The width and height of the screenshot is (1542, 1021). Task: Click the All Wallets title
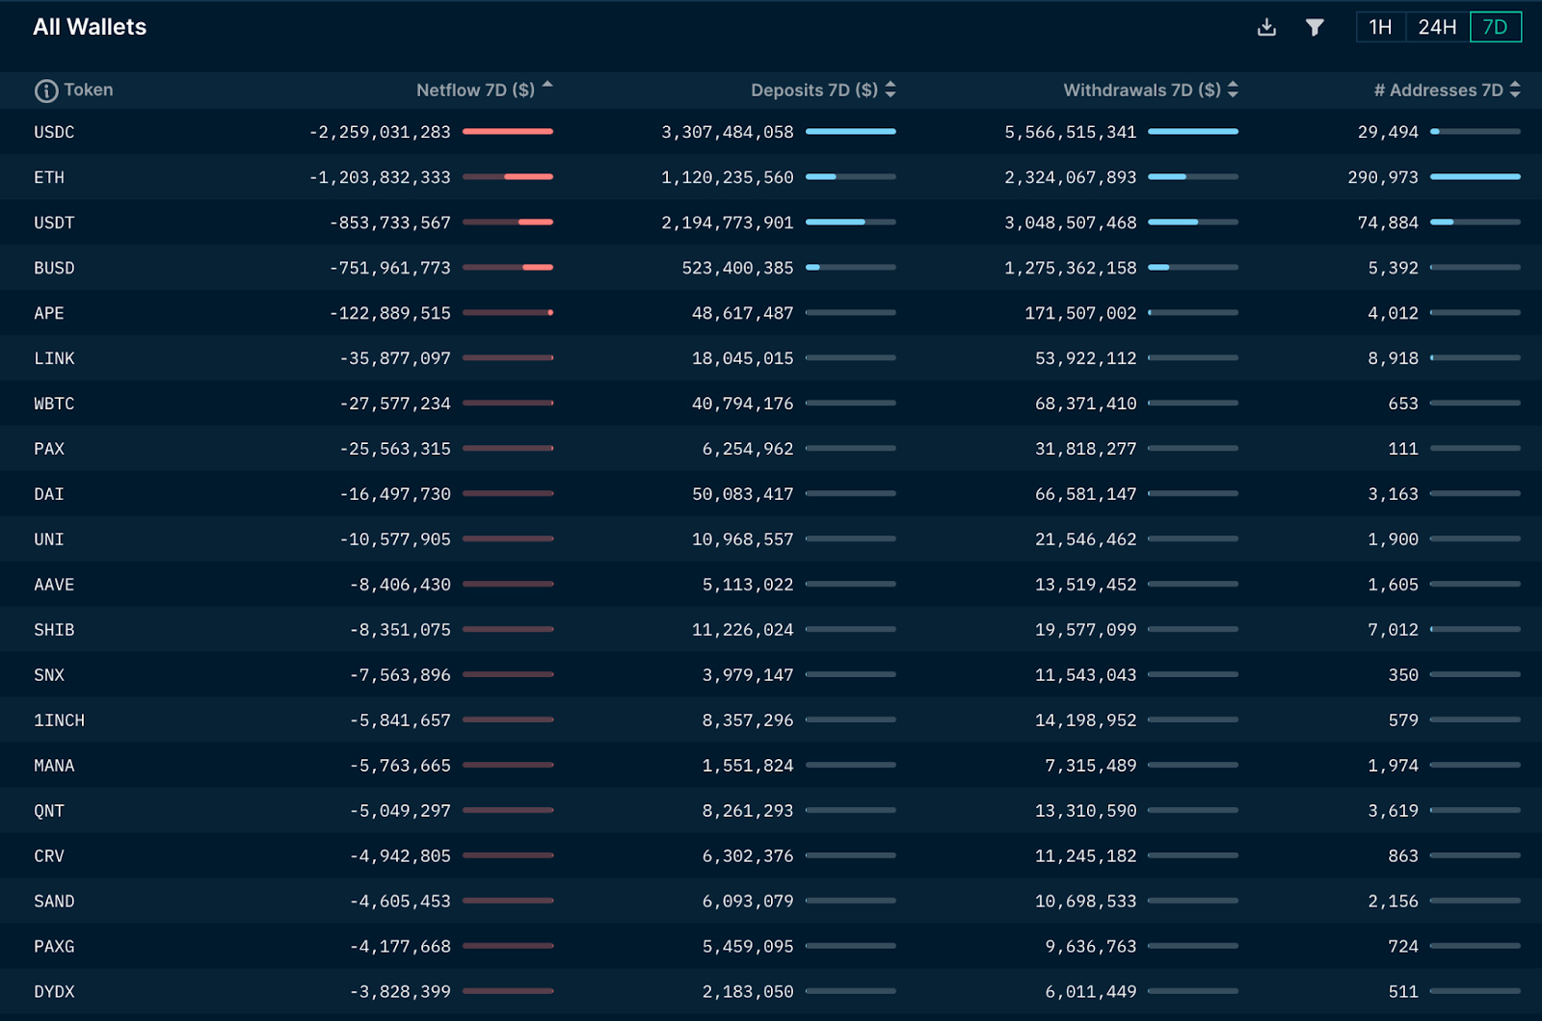coord(90,27)
